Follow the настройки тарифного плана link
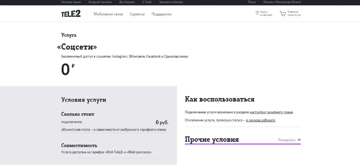This screenshot has height=168, width=360. click(x=271, y=112)
